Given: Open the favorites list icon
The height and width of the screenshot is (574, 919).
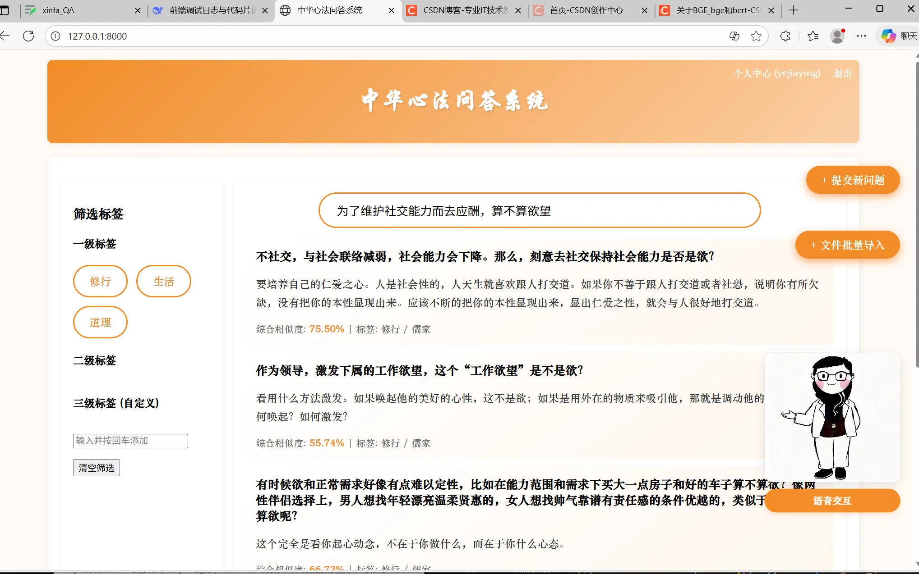Looking at the screenshot, I should (x=813, y=36).
